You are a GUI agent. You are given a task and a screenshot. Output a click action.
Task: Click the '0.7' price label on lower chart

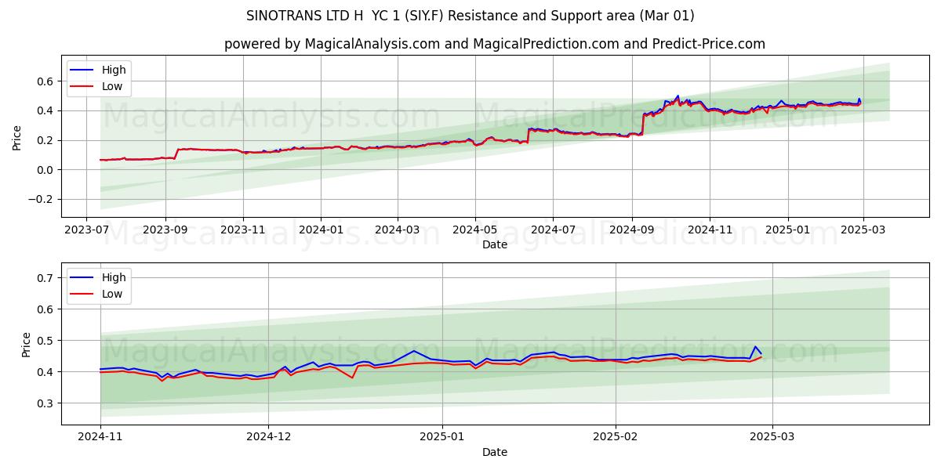(47, 278)
